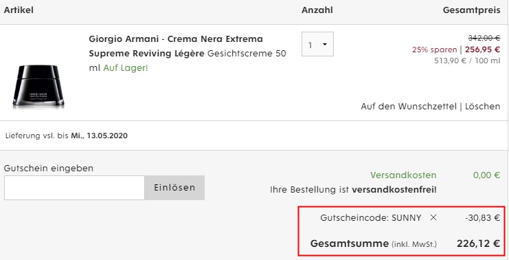
Task: Click the Giorgio Armani cream jar thumbnail
Action: pyautogui.click(x=38, y=86)
